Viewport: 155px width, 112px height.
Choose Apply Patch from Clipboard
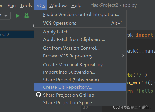(80, 39)
